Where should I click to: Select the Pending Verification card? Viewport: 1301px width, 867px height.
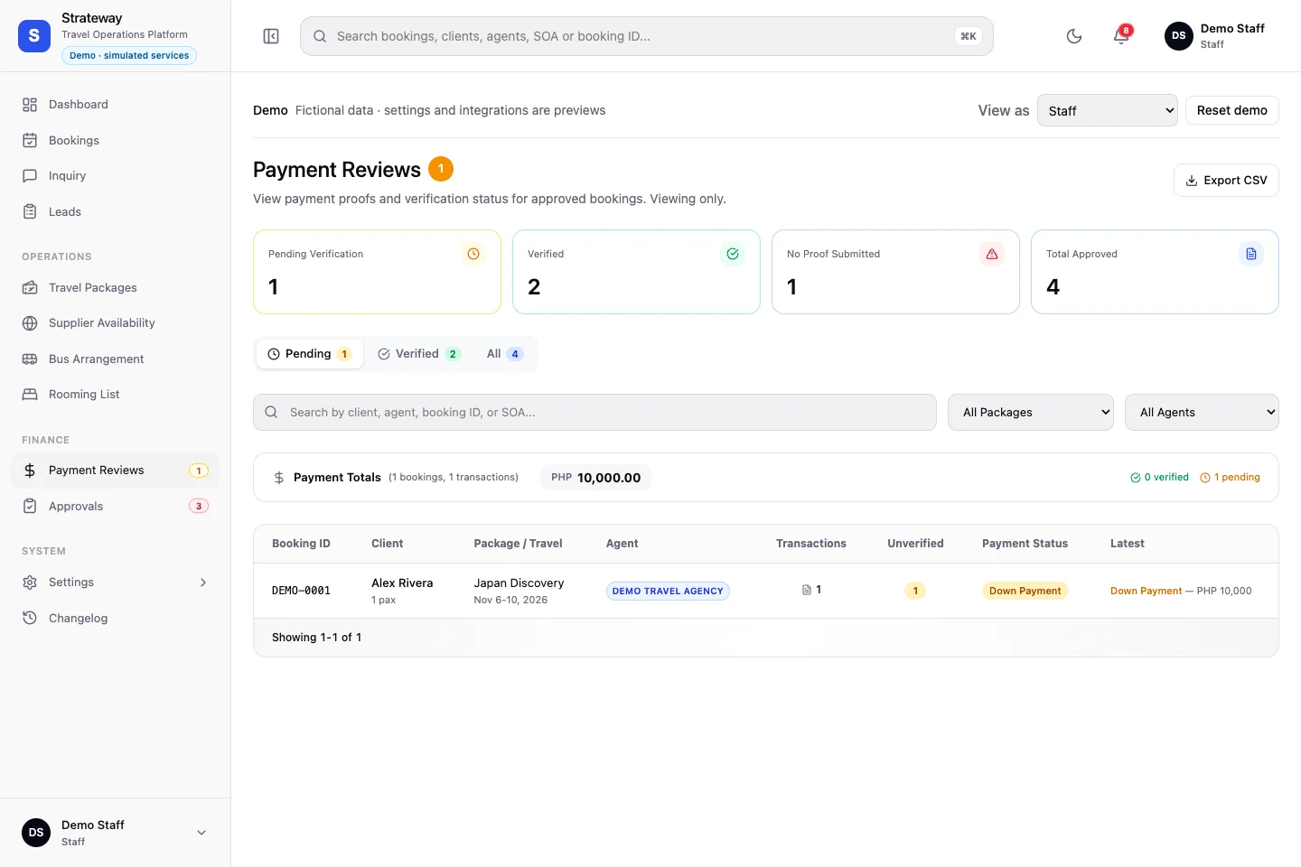[377, 272]
